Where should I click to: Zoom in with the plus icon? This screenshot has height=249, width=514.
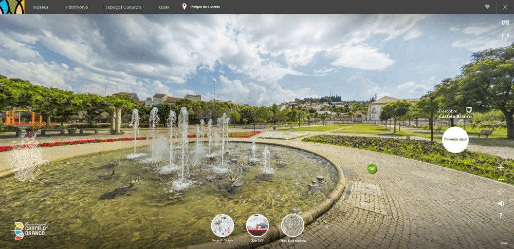tap(501, 167)
